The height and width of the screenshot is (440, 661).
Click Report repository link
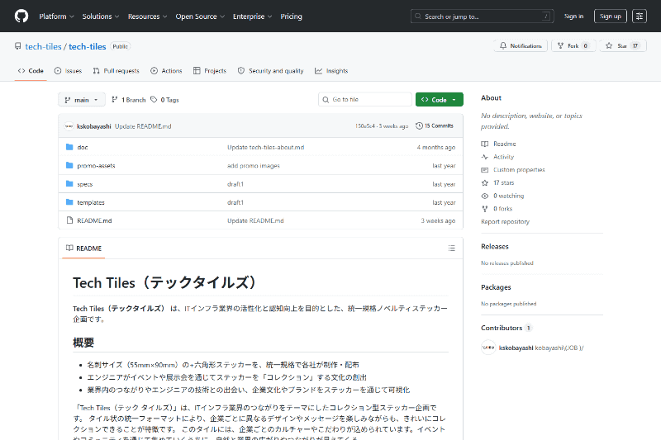click(505, 221)
